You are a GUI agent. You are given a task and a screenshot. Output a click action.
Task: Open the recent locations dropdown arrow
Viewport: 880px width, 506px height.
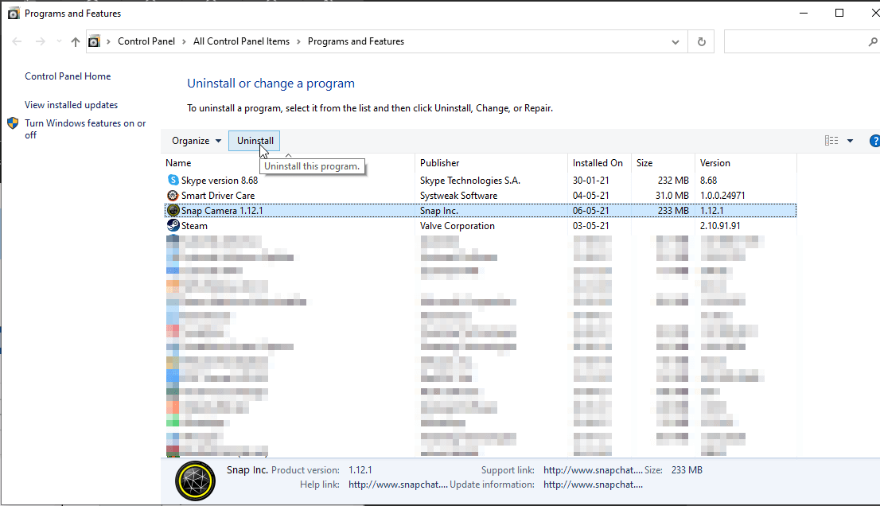(60, 42)
